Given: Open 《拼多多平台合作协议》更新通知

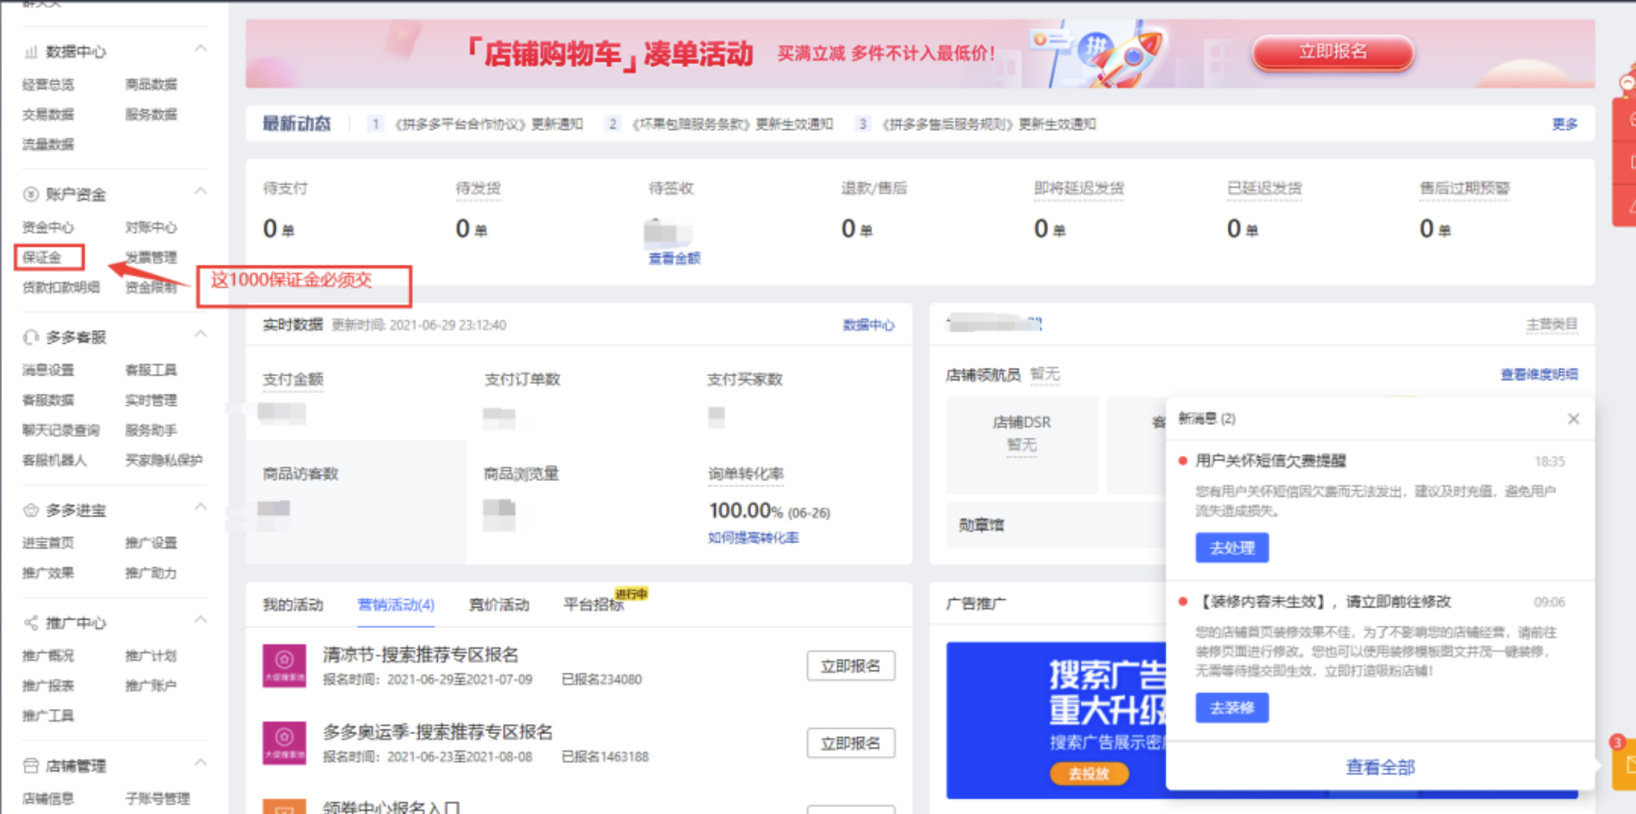Looking at the screenshot, I should (x=489, y=124).
